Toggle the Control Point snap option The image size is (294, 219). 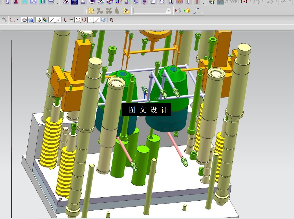coord(65,20)
